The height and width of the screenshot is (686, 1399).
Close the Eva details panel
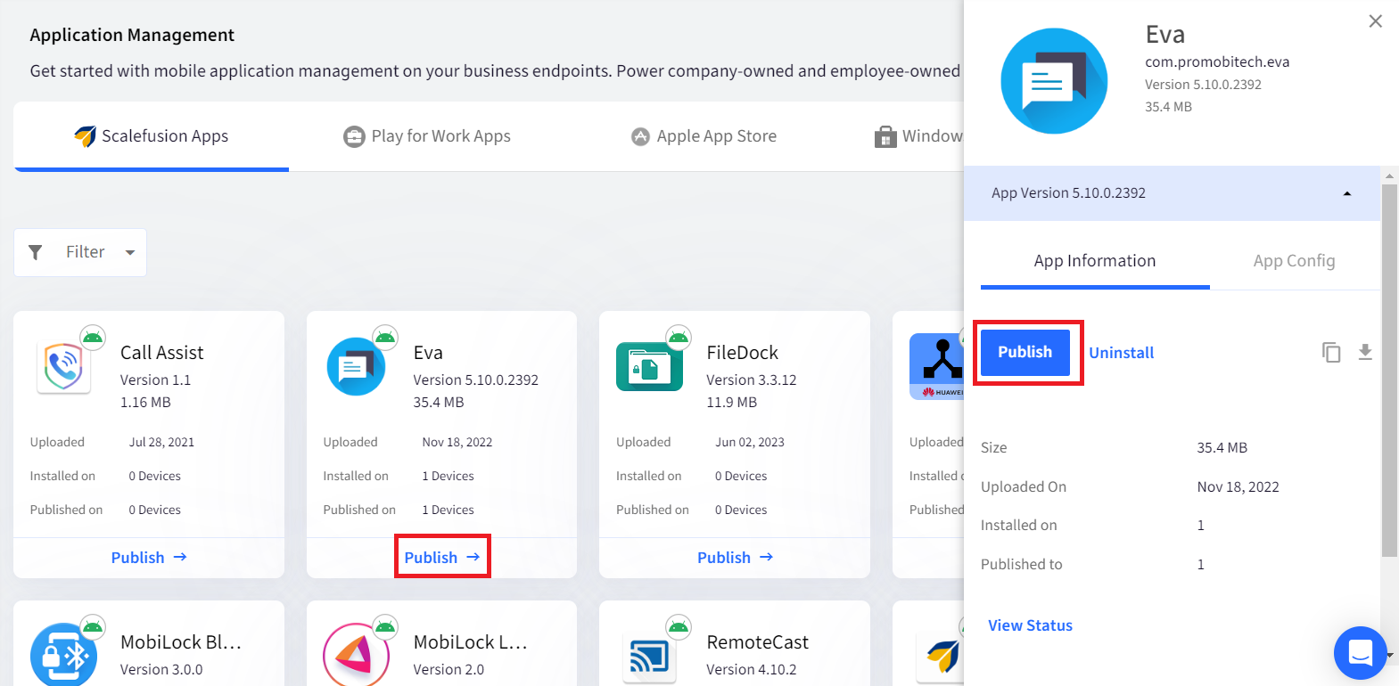(1376, 21)
